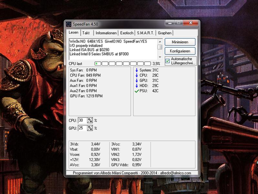Click the 'System: 31C' temperature text
The height and width of the screenshot is (194, 258).
tap(149, 70)
